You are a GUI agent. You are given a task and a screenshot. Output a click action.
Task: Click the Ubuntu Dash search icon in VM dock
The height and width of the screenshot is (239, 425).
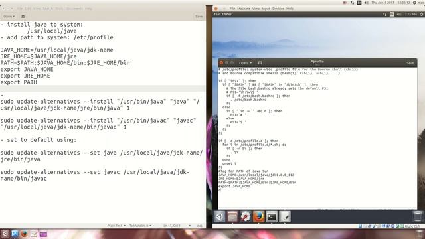click(x=219, y=217)
